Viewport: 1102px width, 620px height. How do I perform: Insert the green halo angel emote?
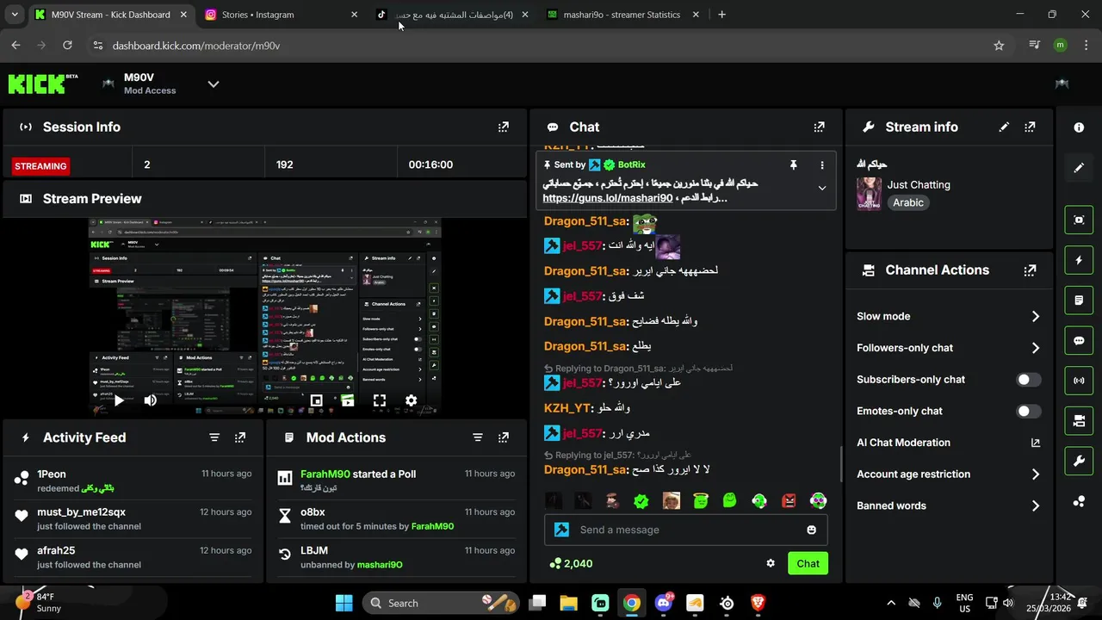[700, 501]
